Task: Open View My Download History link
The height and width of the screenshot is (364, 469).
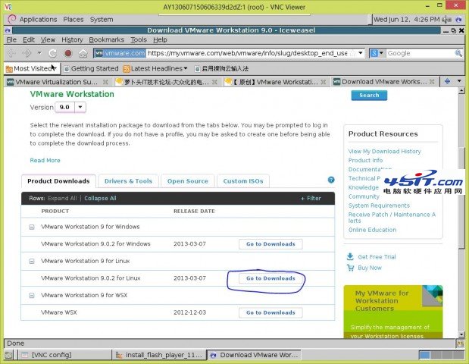Action: [384, 152]
